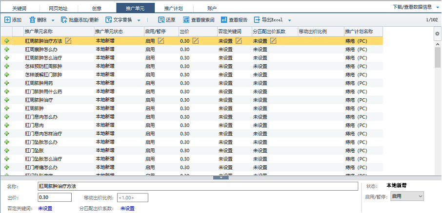Open 查看报告 chart icon
The height and width of the screenshot is (213, 442).
pos(224,20)
